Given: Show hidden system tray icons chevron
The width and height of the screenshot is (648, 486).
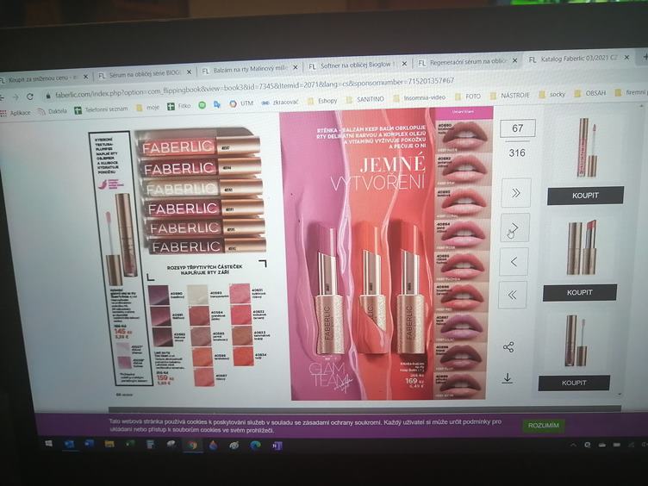Looking at the screenshot, I should point(574,445).
